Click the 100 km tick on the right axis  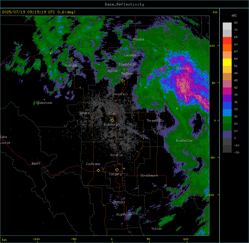pos(212,46)
